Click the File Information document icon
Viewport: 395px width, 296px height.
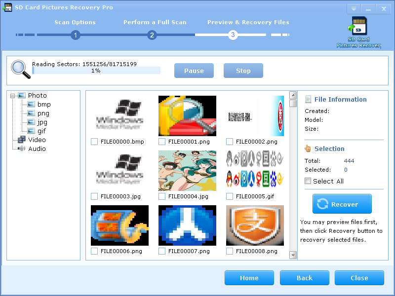pos(308,99)
